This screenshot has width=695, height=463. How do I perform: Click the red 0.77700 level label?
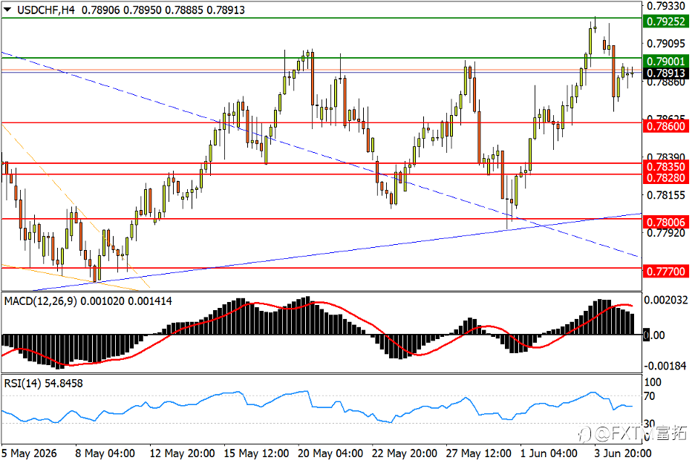coord(666,272)
